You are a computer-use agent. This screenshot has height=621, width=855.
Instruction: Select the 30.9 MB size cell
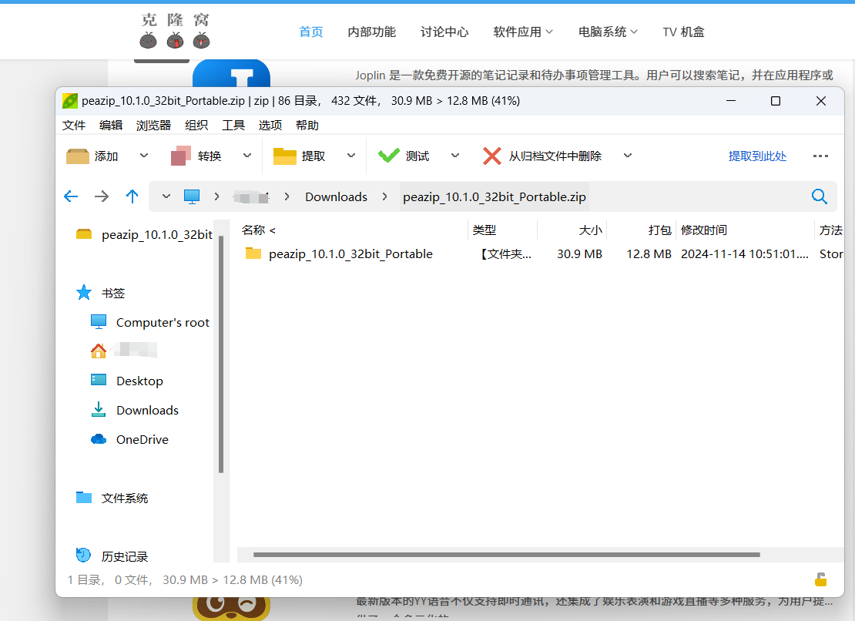[579, 253]
